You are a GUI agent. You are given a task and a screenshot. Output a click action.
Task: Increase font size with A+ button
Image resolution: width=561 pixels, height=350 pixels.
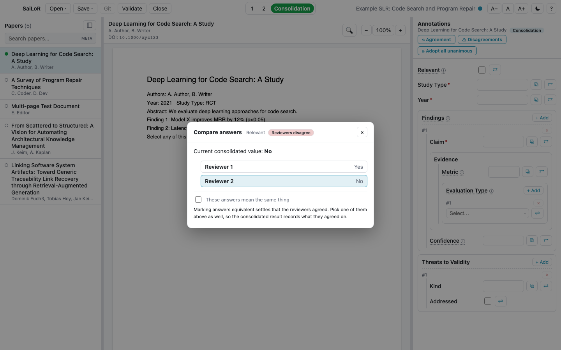point(521,9)
